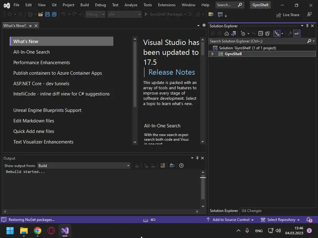Select the All-In-One Search topic

31,52
